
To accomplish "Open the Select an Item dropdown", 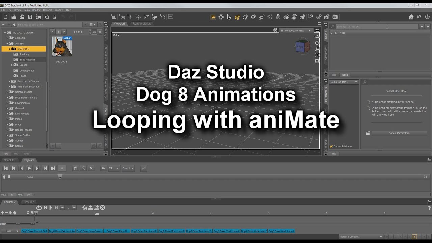I will (x=344, y=82).
